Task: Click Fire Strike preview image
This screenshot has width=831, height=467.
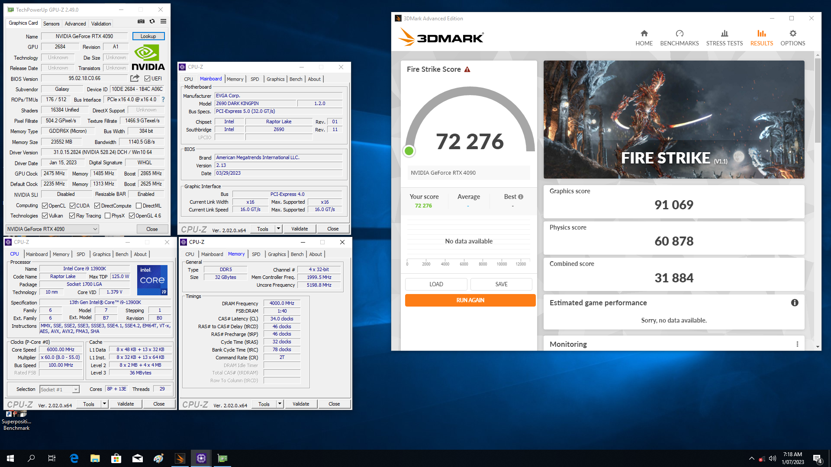Action: 674,119
